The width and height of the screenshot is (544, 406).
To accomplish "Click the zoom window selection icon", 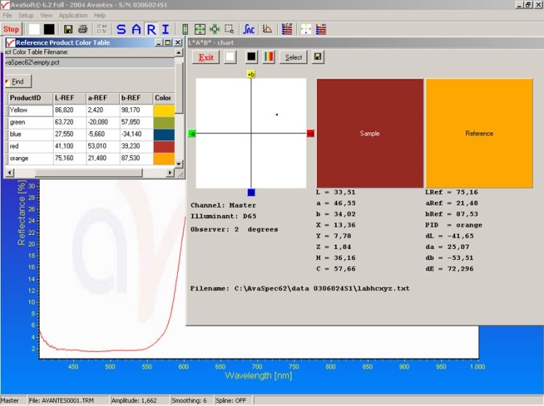I will coord(229,29).
